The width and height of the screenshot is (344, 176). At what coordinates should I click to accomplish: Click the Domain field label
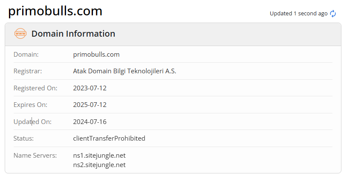pos(26,55)
